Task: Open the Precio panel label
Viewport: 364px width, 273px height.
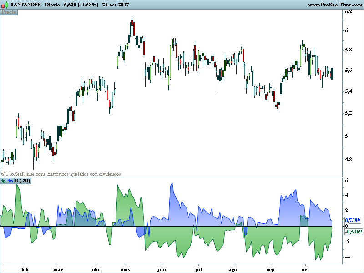Action: pos(9,12)
